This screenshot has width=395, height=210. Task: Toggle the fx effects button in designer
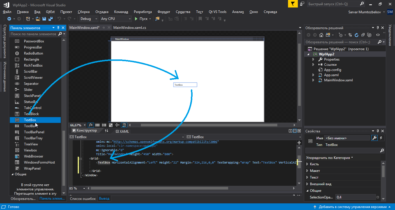91,125
